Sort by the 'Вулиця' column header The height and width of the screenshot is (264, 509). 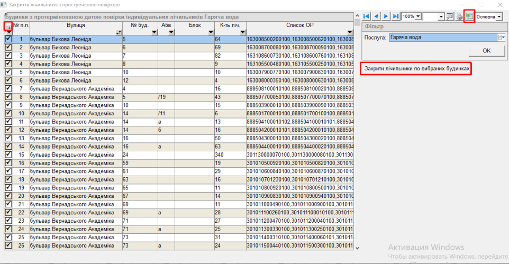click(x=75, y=25)
